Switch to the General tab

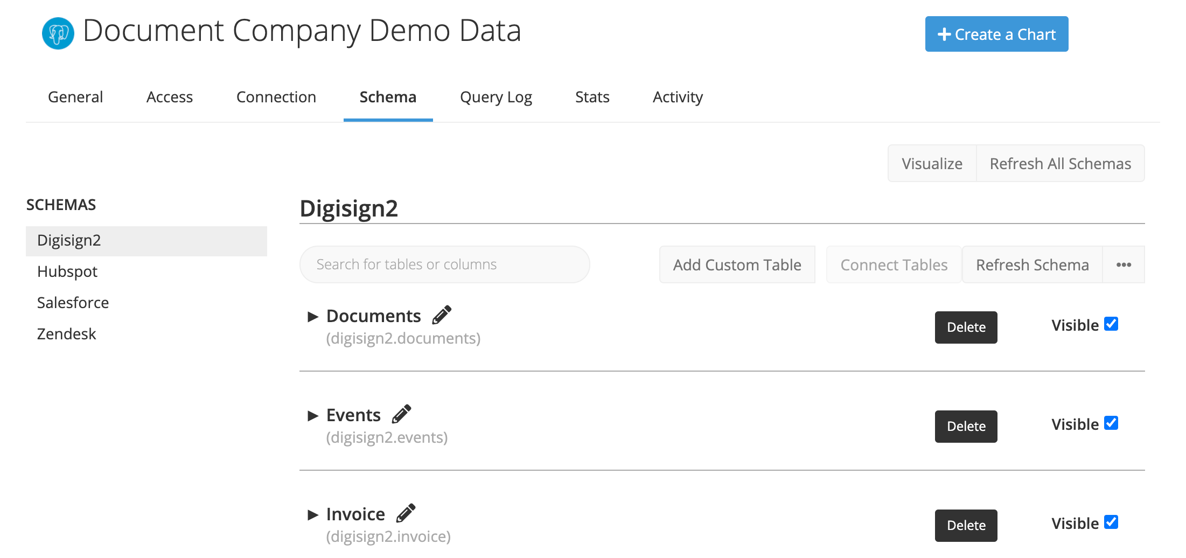pyautogui.click(x=75, y=97)
